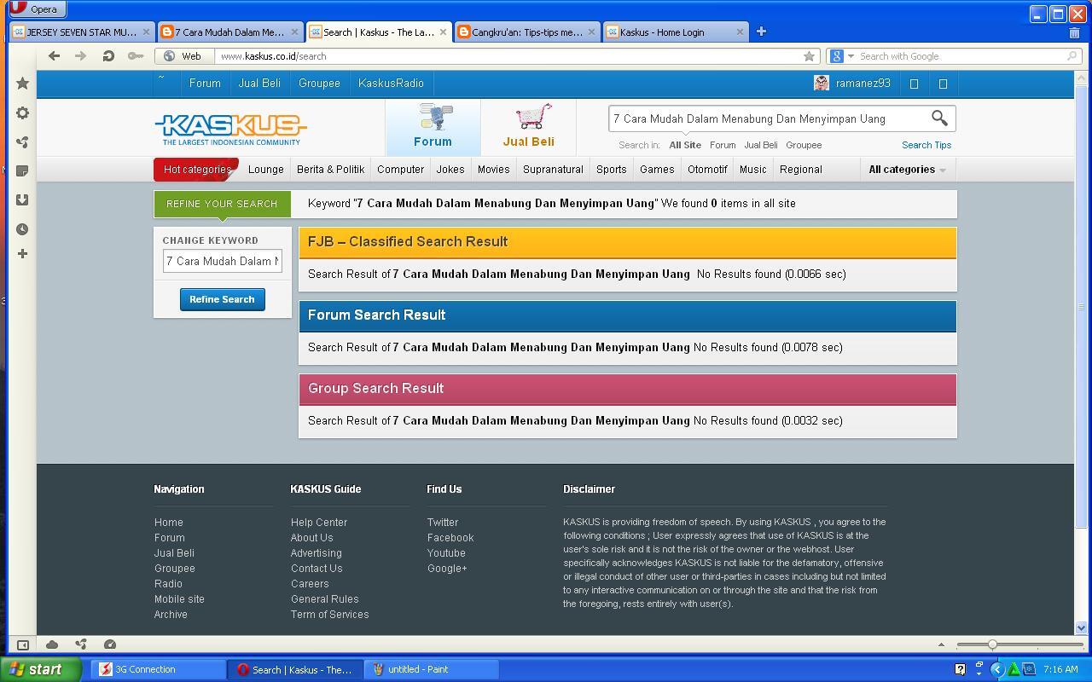The image size is (1092, 682).
Task: Switch to the JERSEY SEVEN STAR tab
Action: 81,32
